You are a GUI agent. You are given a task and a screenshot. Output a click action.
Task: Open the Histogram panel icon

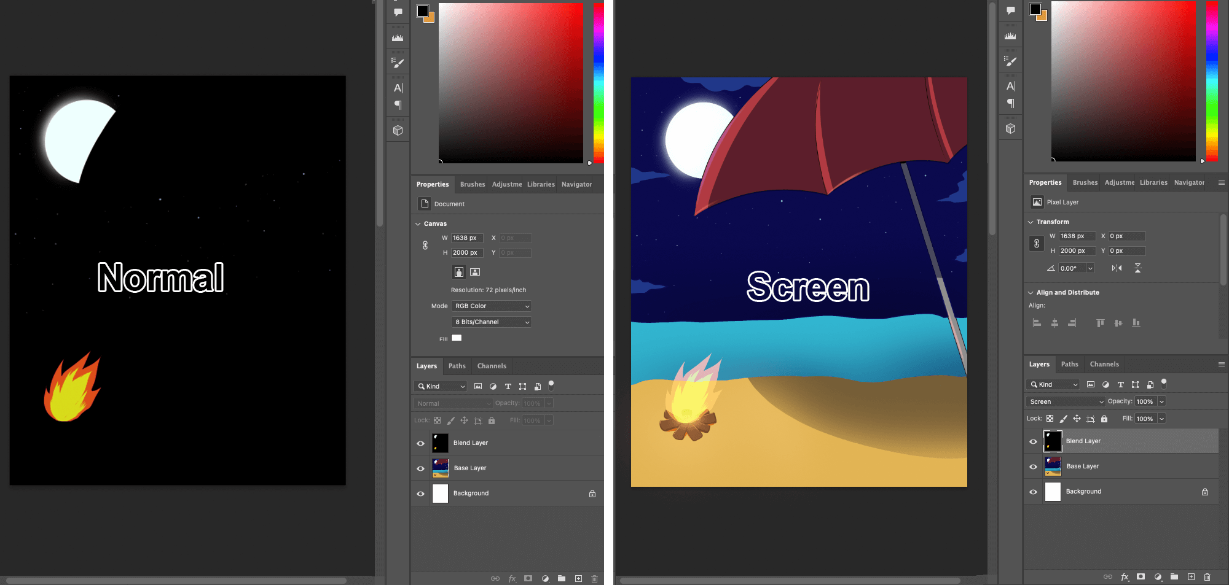(398, 36)
